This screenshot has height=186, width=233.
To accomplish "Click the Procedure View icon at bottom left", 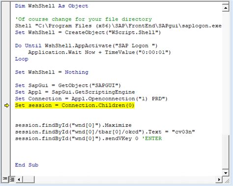I will coord(5,179).
